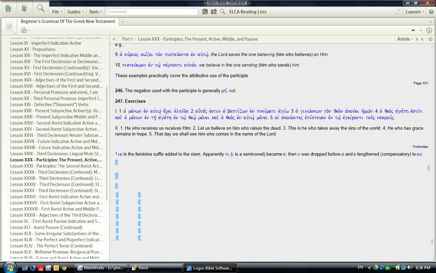Go to previous article with up arrow
Image resolution: width=436 pixels, height=273 pixels.
coord(417,39)
